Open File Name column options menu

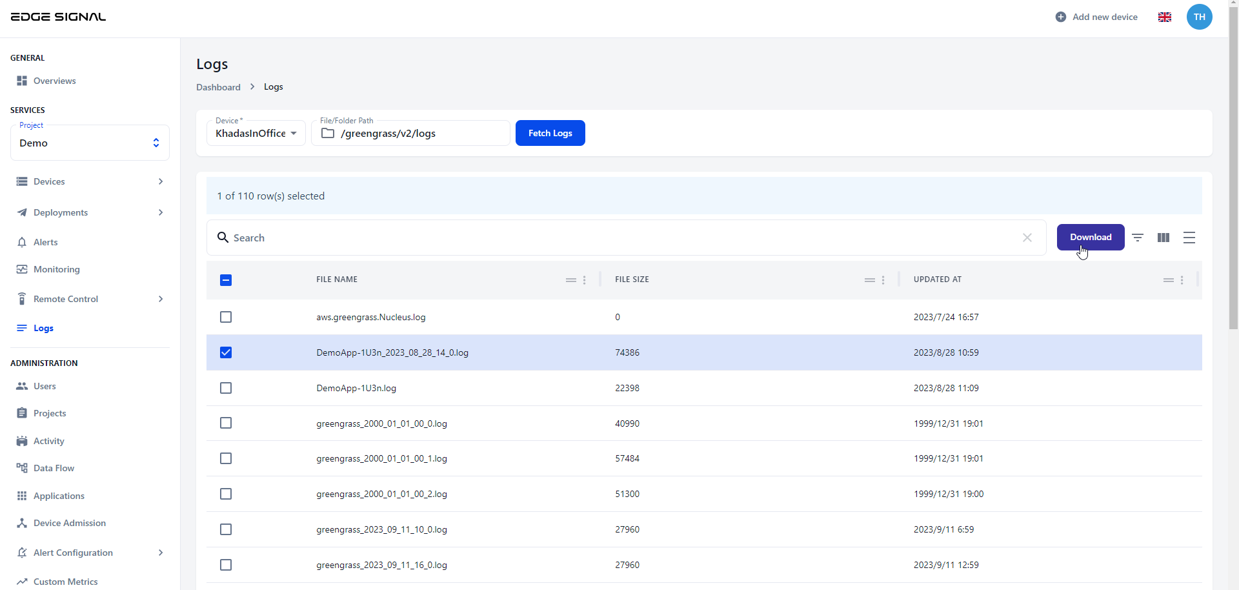pyautogui.click(x=585, y=280)
